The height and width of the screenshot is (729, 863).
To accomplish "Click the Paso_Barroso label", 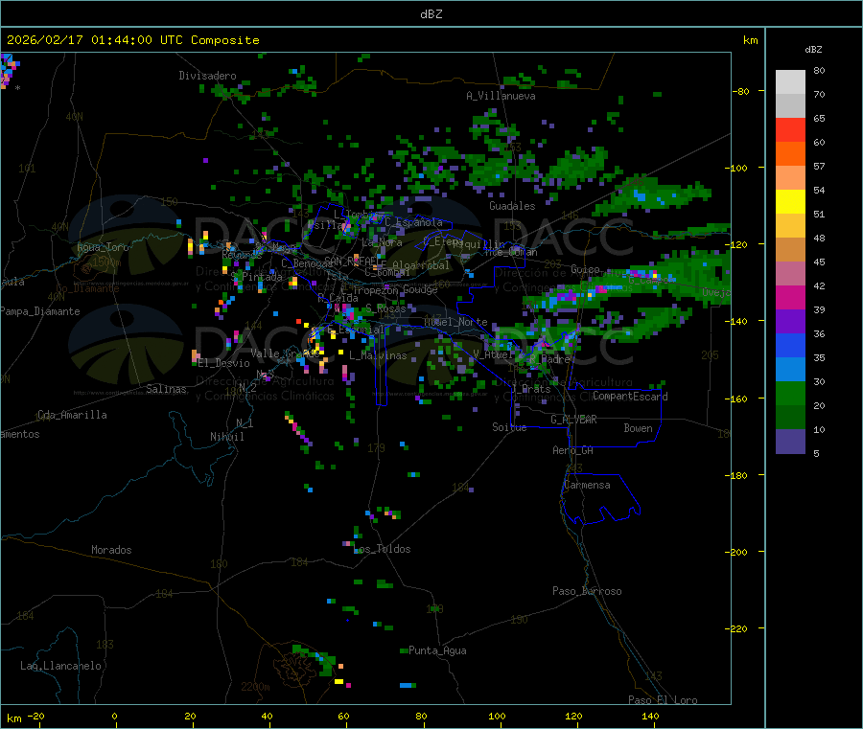I will (x=587, y=591).
